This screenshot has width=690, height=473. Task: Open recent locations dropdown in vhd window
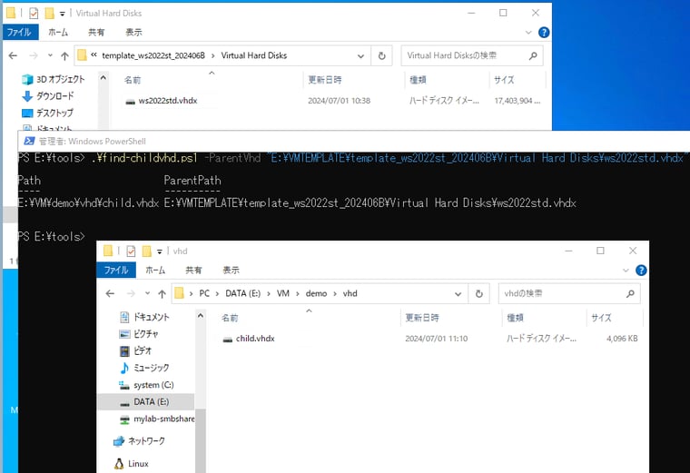(147, 293)
